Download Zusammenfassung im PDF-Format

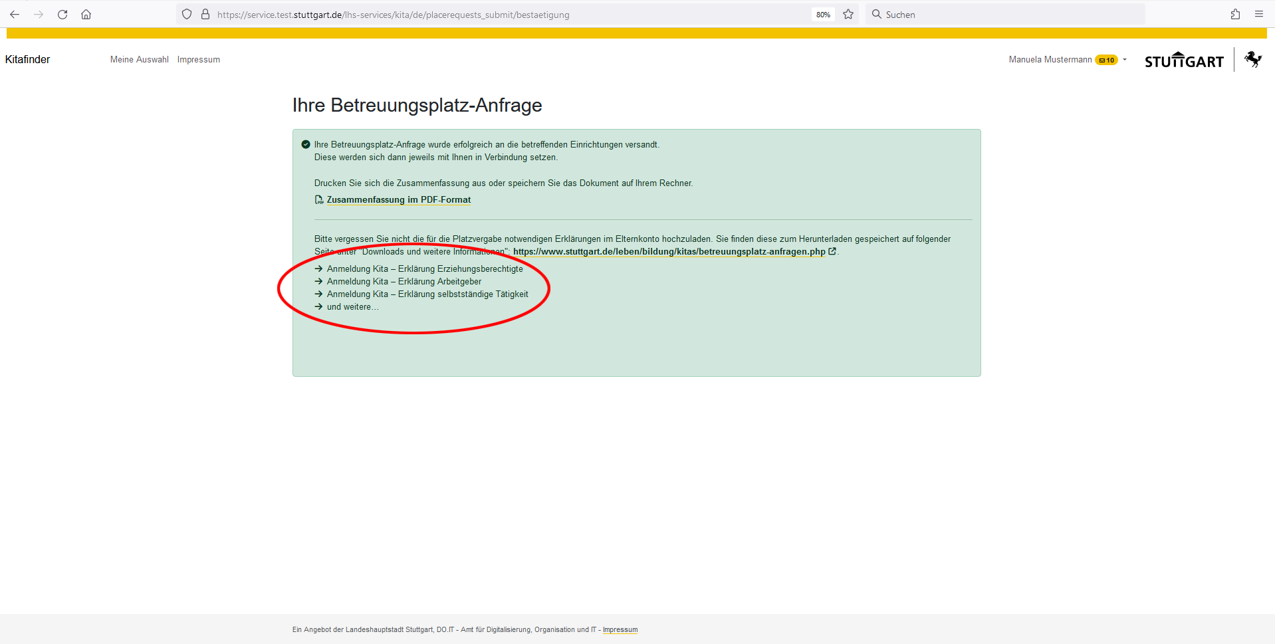398,200
